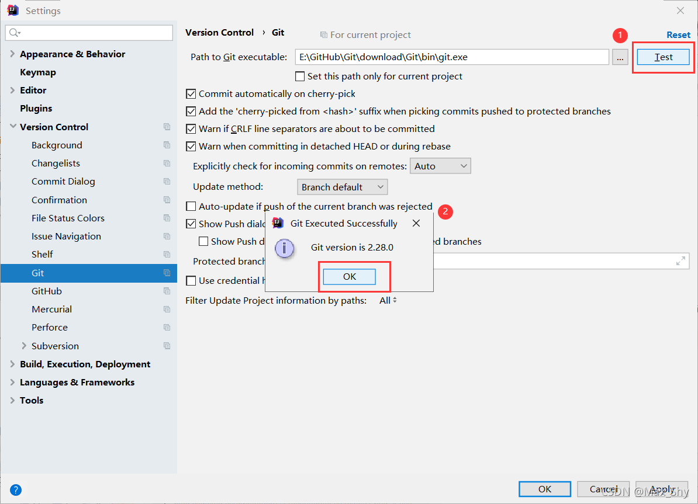The image size is (698, 504).
Task: Click the per-project icon next to Subversion
Action: 167,346
